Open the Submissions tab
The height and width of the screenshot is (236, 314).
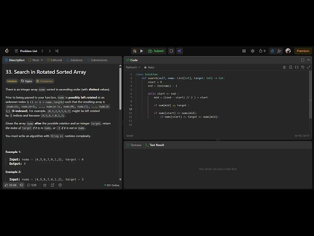(x=97, y=60)
